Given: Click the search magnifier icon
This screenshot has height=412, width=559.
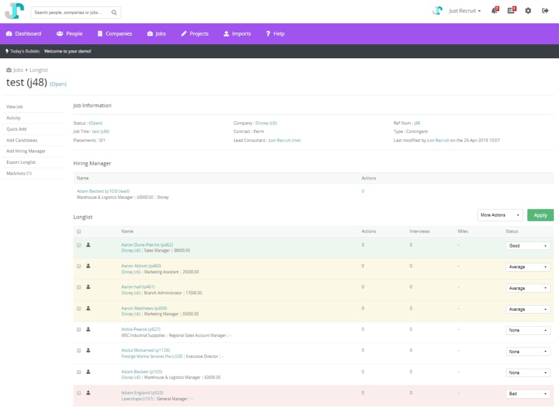Looking at the screenshot, I should [x=114, y=12].
